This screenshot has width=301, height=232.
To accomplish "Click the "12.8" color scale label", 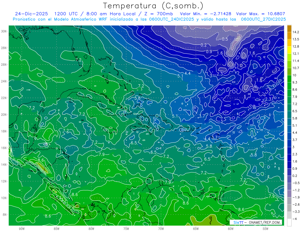I will pyautogui.click(x=296, y=47).
